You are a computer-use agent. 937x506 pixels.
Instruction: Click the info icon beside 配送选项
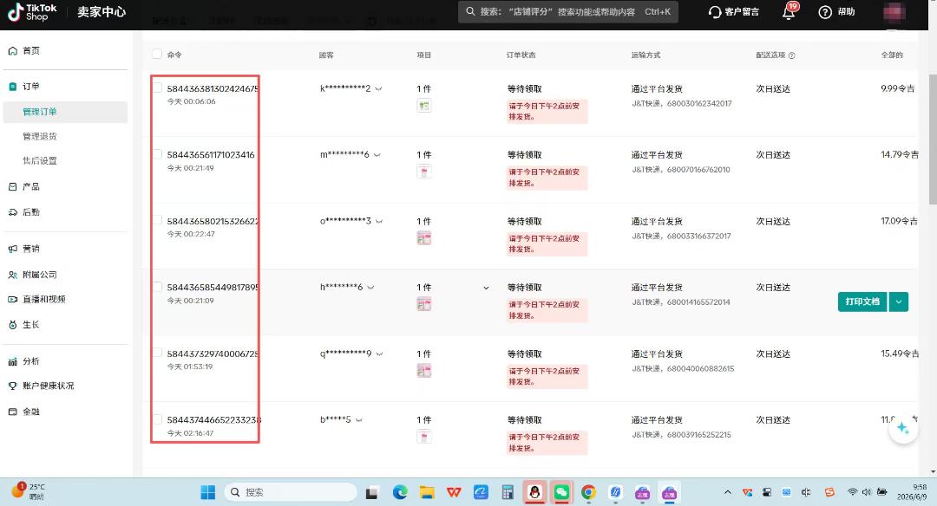(x=792, y=55)
